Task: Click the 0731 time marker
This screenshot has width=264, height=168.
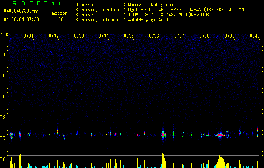Action: pos(29,36)
